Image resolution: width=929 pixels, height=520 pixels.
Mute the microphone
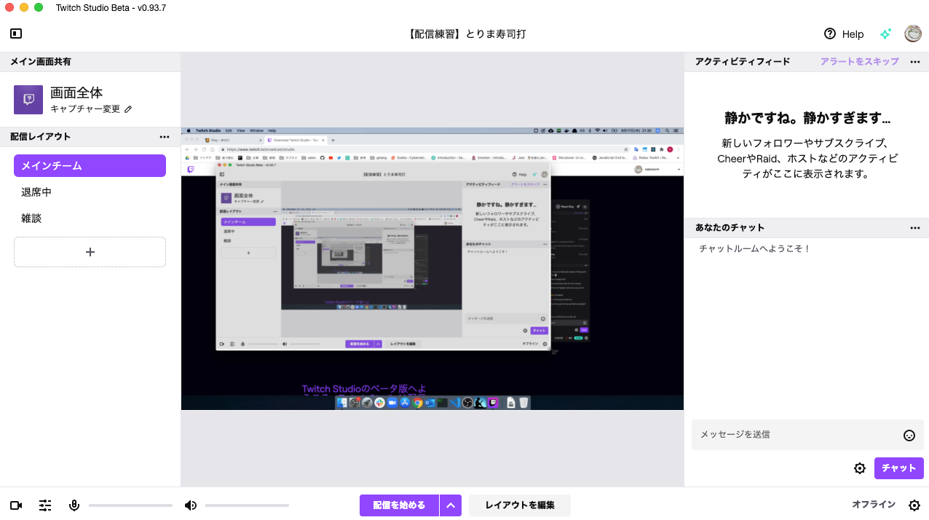tap(74, 505)
